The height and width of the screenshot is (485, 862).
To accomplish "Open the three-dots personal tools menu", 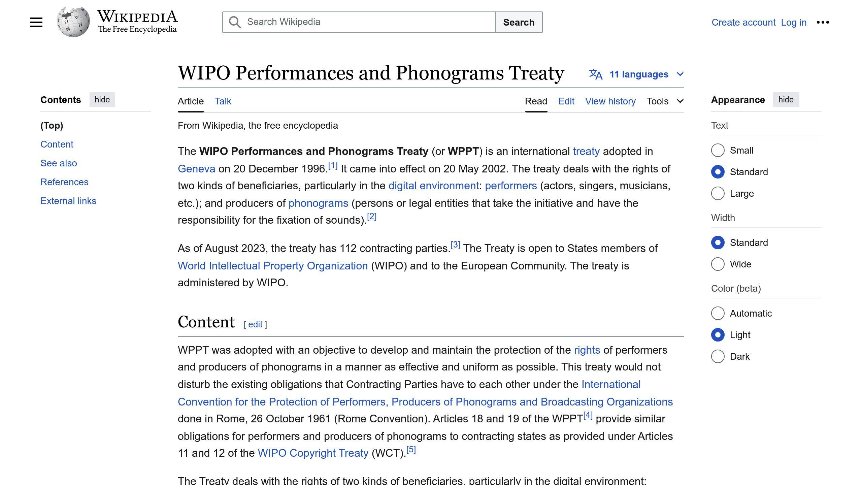I will pos(823,22).
